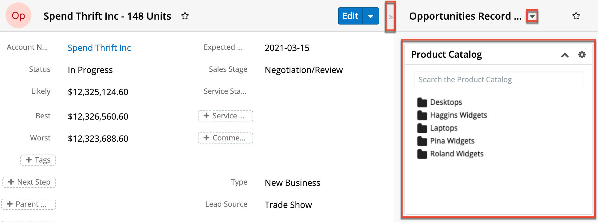Favorite the Spend Thrift Inc record star
The height and width of the screenshot is (222, 598).
point(185,16)
